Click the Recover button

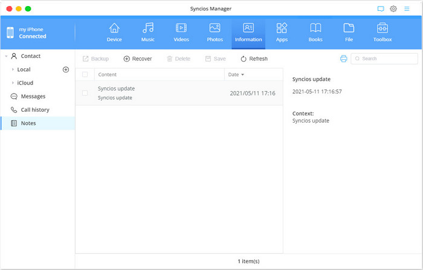click(x=138, y=59)
